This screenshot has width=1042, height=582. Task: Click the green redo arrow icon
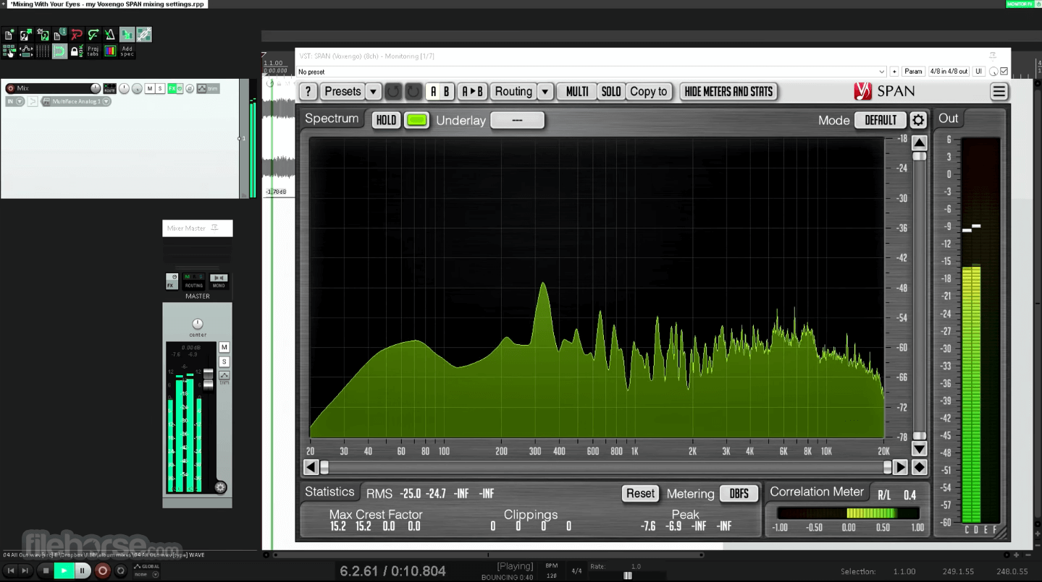coord(93,35)
